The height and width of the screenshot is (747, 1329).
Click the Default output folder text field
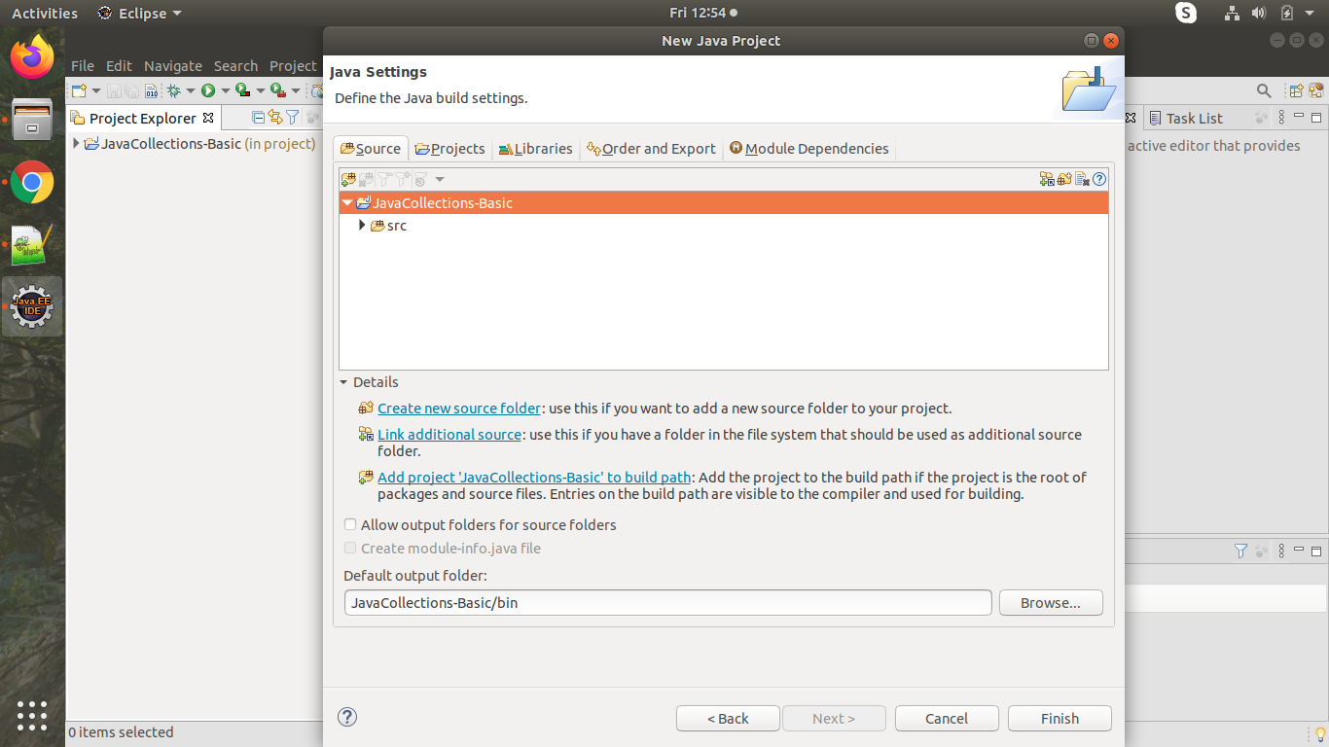667,603
